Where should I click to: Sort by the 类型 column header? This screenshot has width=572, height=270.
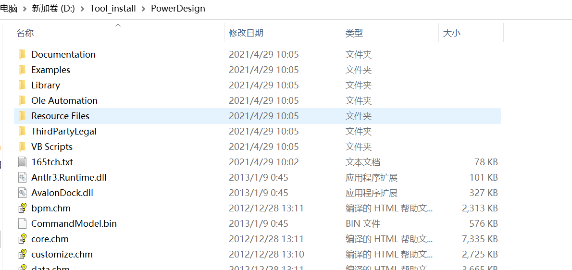click(354, 33)
